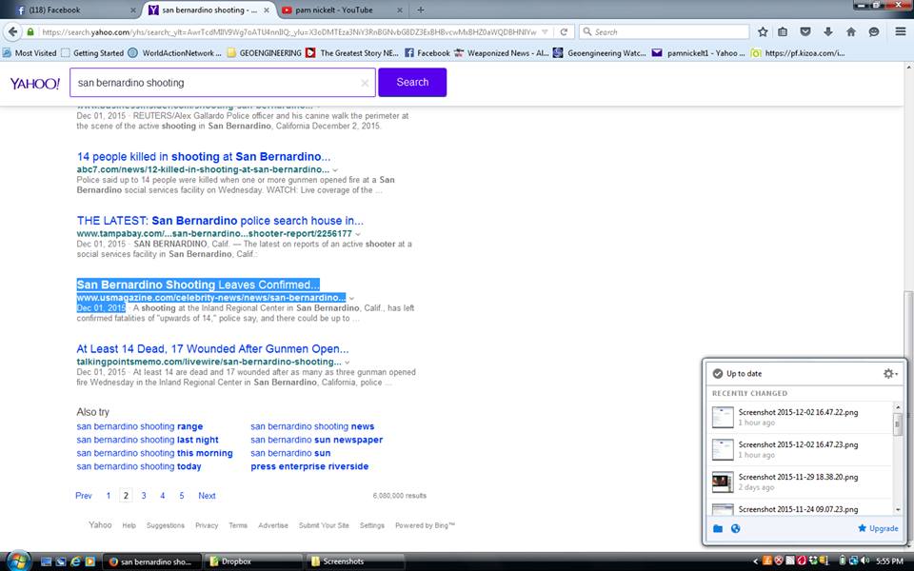The image size is (914, 571).
Task: Save page to Pocket icon
Action: coord(805,32)
